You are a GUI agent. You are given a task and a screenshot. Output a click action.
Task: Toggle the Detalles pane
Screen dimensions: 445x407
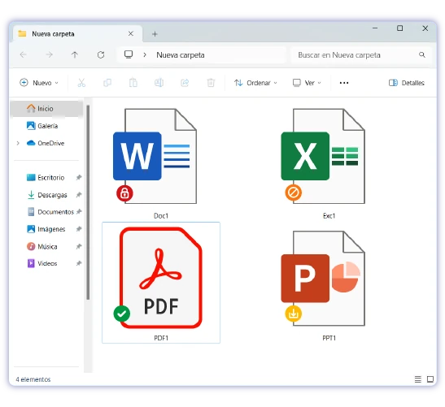pyautogui.click(x=407, y=83)
